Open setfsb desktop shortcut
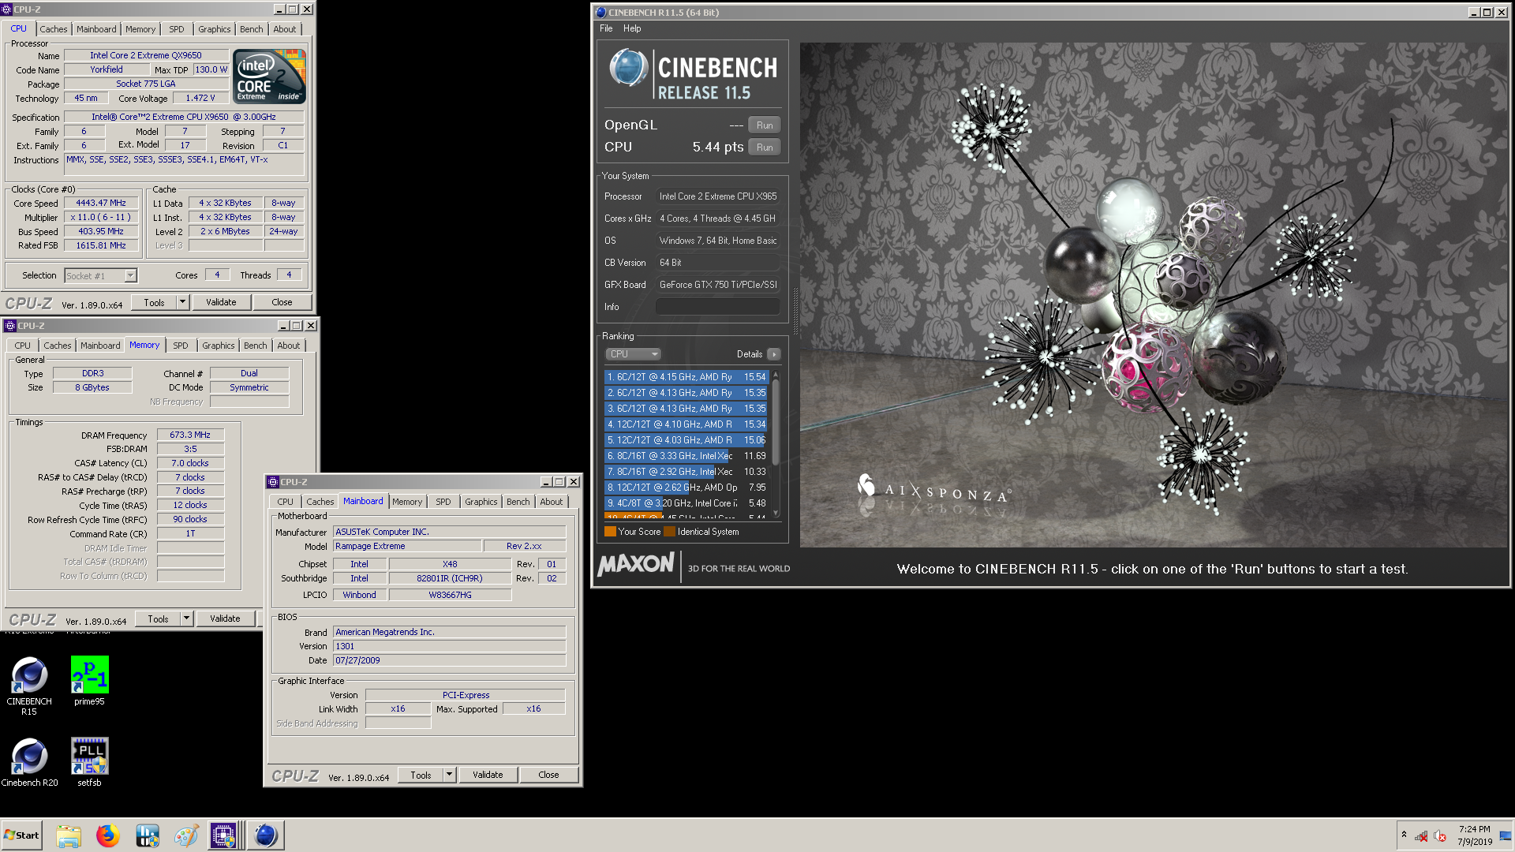Viewport: 1515px width, 852px height. (x=89, y=762)
